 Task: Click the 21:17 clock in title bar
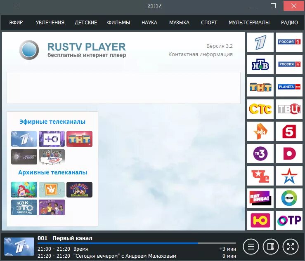point(155,6)
